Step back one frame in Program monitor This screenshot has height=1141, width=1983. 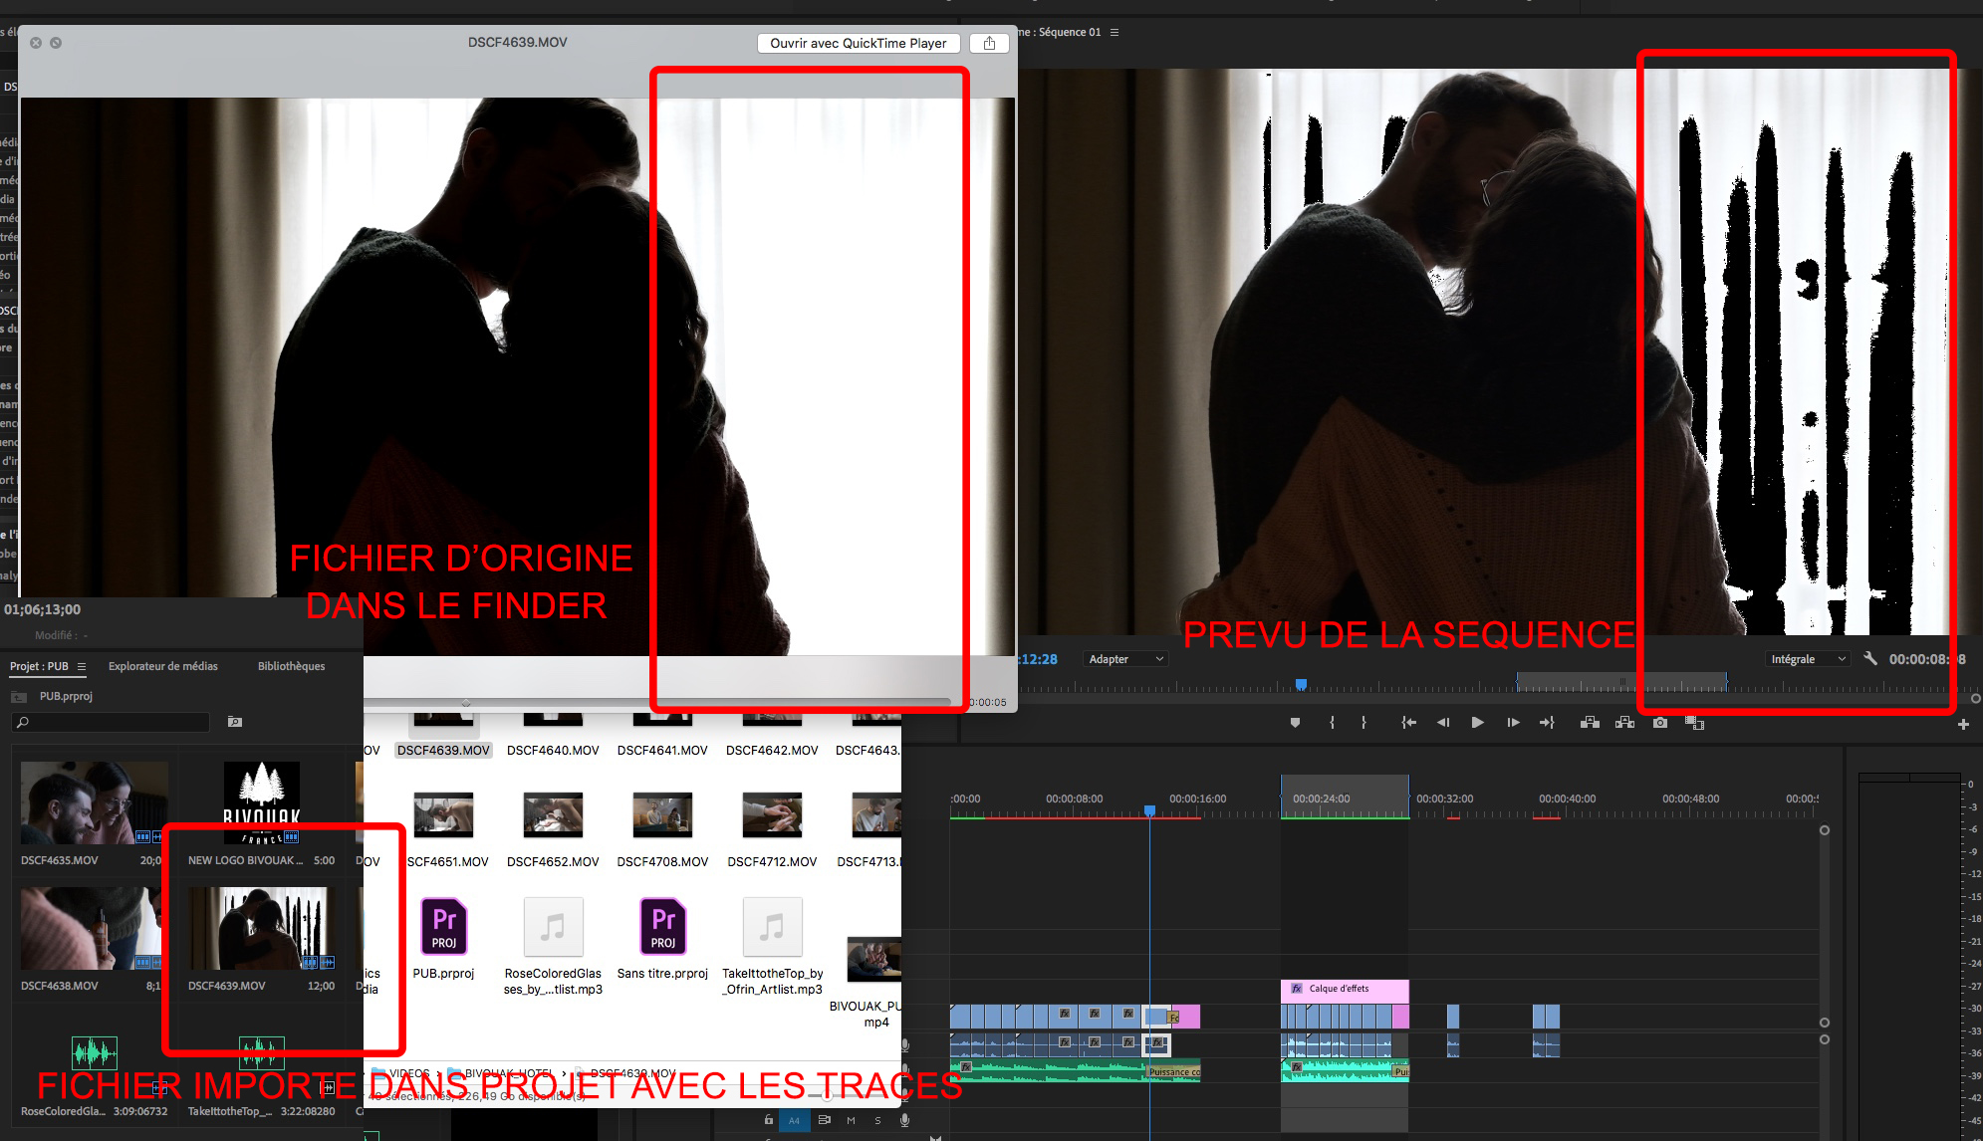click(x=1443, y=723)
